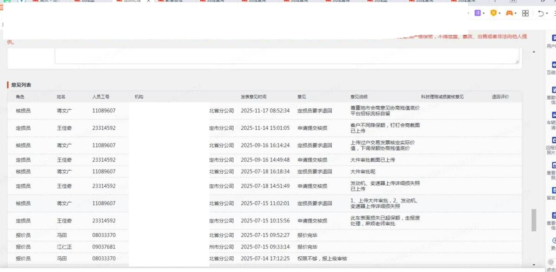Open the 远程 photo icon in right sidebar

click(x=554, y=140)
